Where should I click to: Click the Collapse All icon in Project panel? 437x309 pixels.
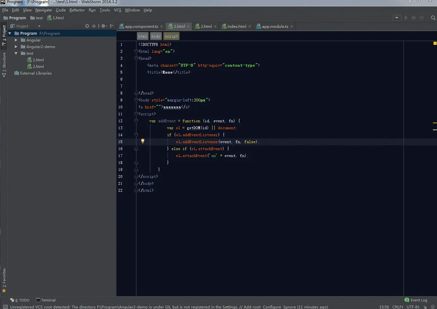point(94,26)
